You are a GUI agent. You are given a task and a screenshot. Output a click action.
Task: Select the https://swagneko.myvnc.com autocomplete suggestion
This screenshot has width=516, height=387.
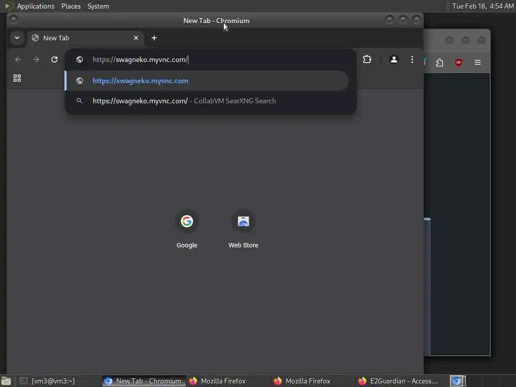[x=207, y=81]
